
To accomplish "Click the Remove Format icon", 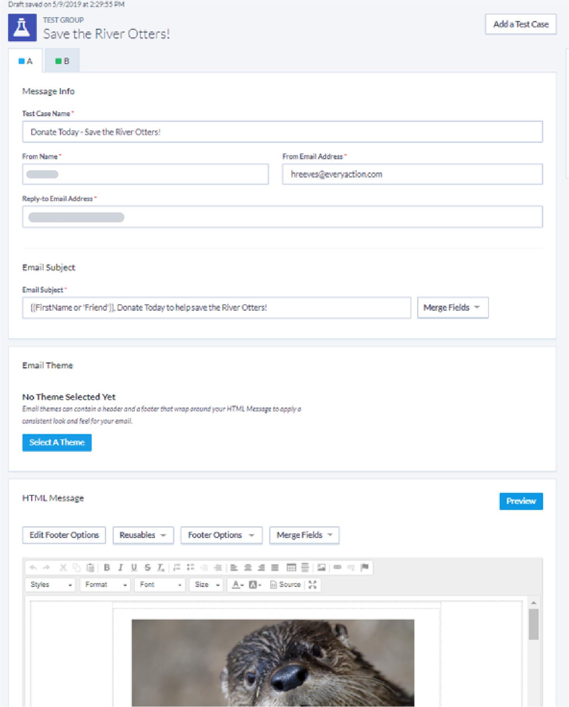I will (x=161, y=568).
